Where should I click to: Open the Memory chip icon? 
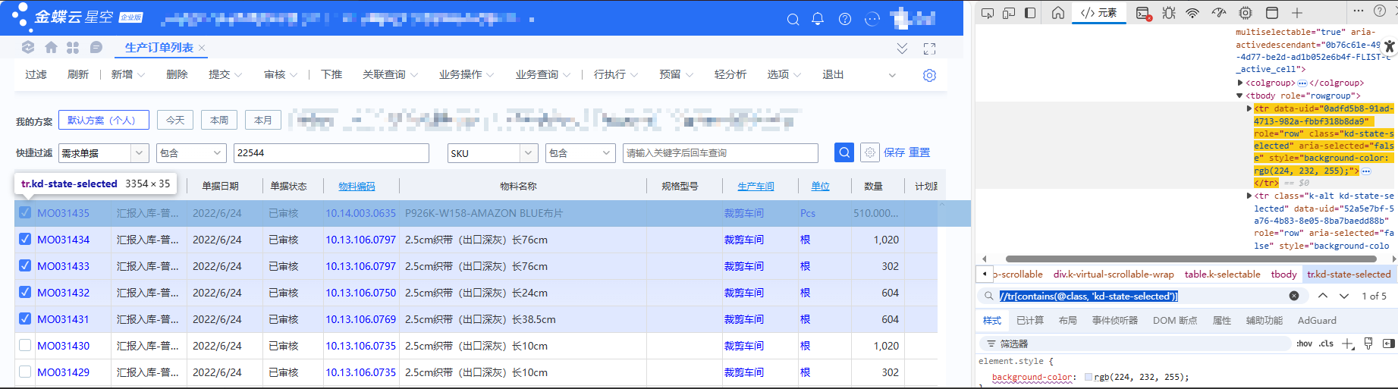[x=1246, y=13]
